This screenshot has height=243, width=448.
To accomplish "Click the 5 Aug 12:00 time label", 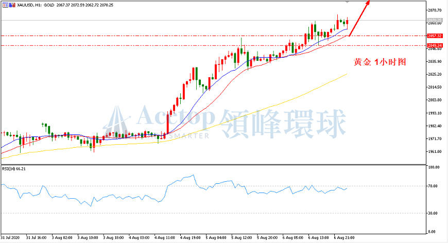I will tap(242, 237).
